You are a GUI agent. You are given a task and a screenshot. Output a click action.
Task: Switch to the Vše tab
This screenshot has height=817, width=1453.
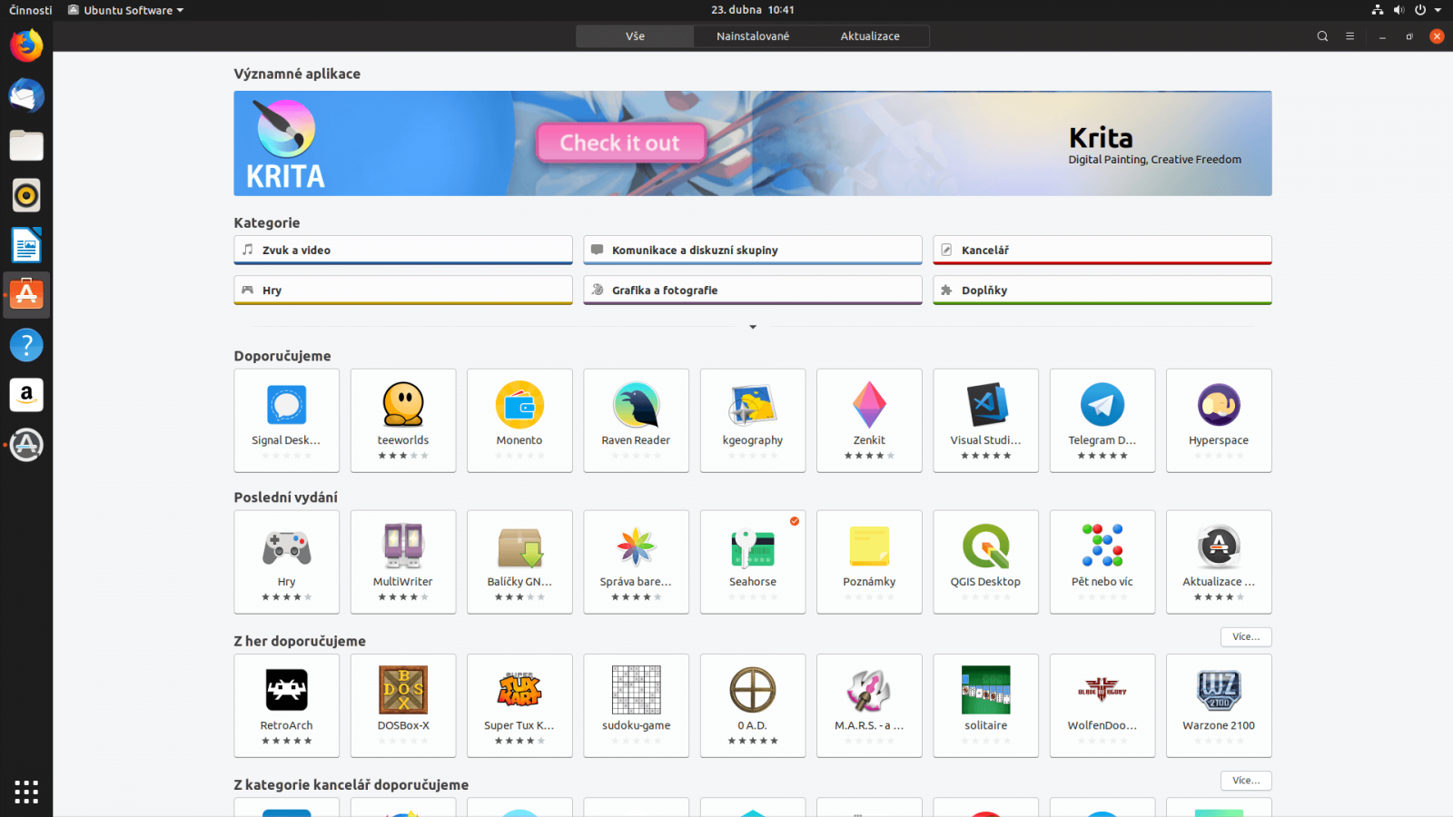(x=635, y=36)
